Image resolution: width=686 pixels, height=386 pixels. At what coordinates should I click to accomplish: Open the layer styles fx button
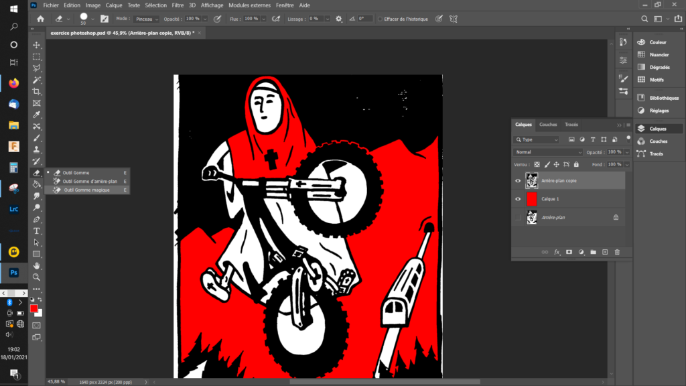click(557, 252)
